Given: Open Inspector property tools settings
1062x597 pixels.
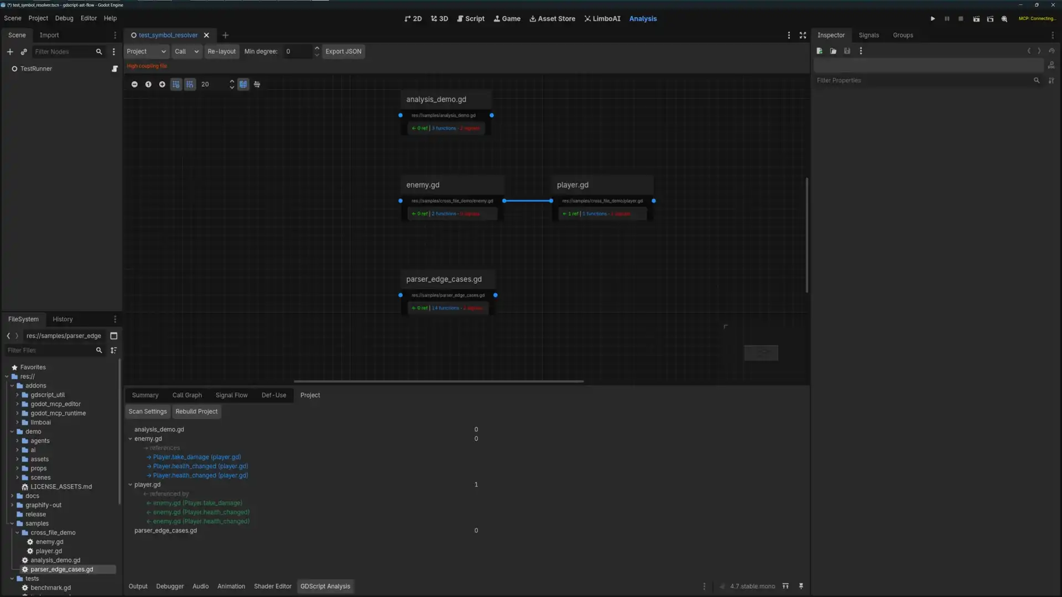Looking at the screenshot, I should coord(1051,81).
